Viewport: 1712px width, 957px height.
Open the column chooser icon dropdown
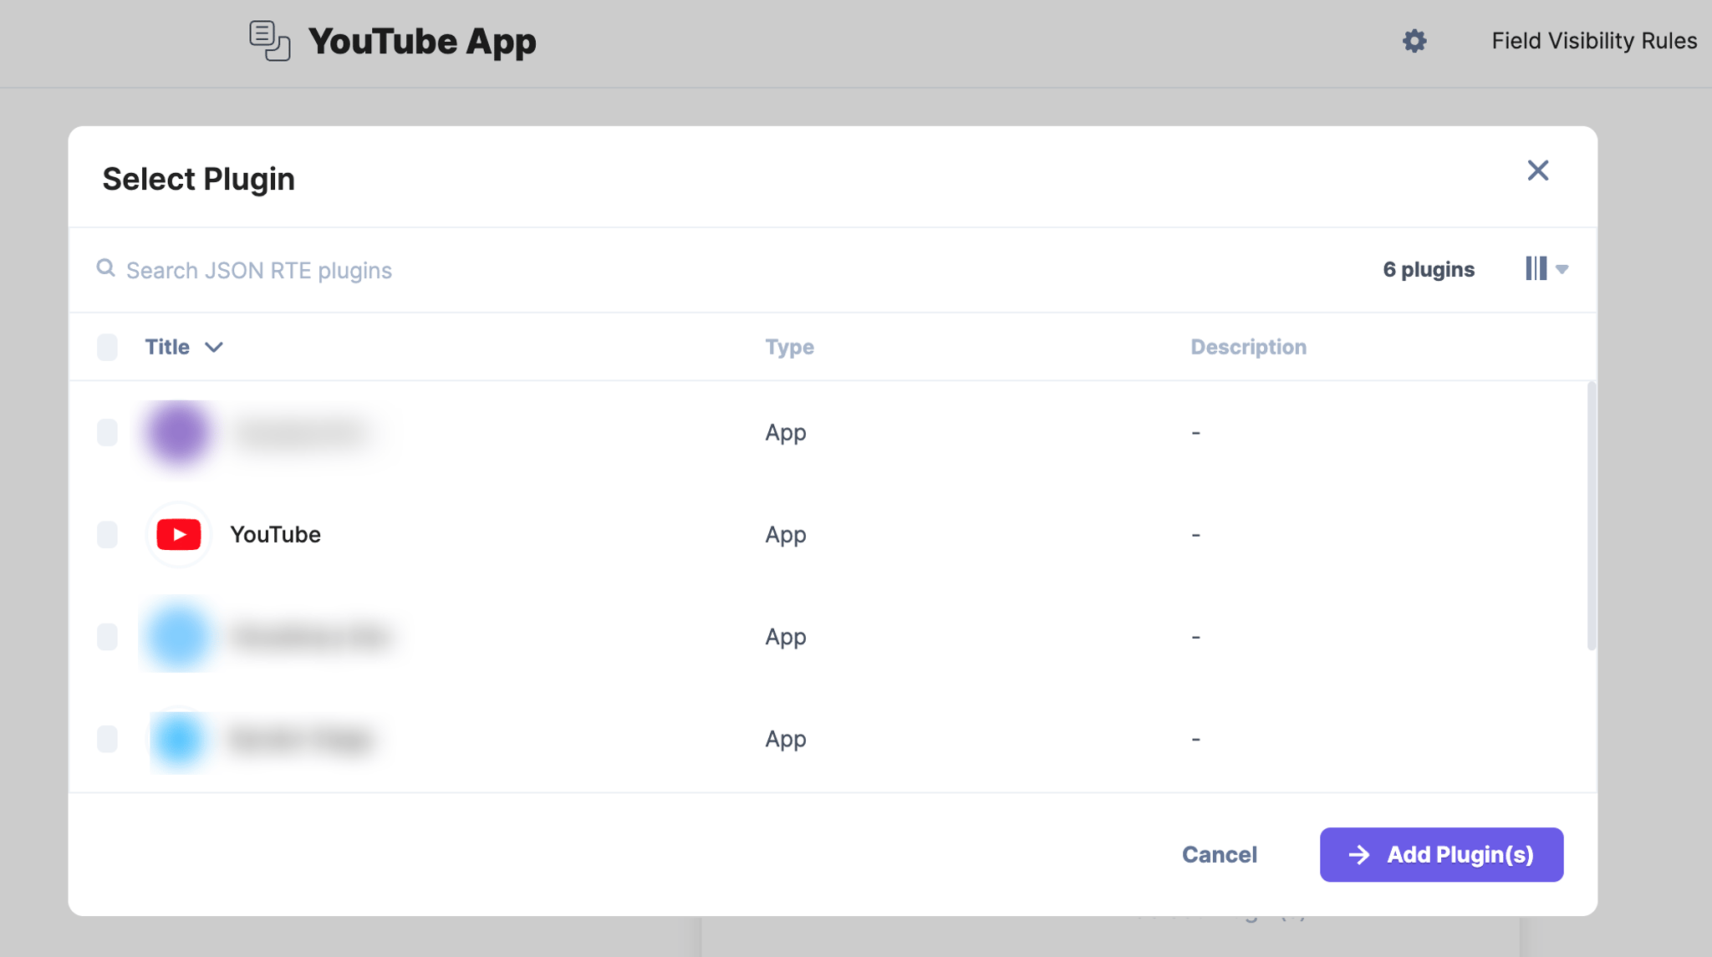[1546, 268]
